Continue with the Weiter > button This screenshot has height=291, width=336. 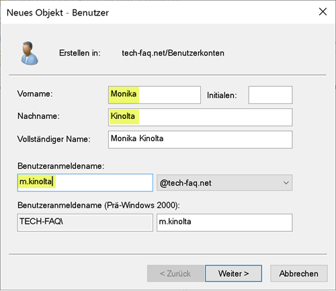(x=233, y=274)
